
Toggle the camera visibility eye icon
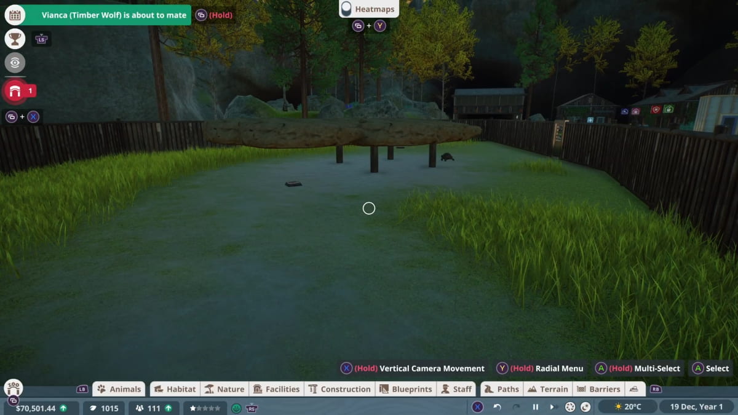(15, 63)
